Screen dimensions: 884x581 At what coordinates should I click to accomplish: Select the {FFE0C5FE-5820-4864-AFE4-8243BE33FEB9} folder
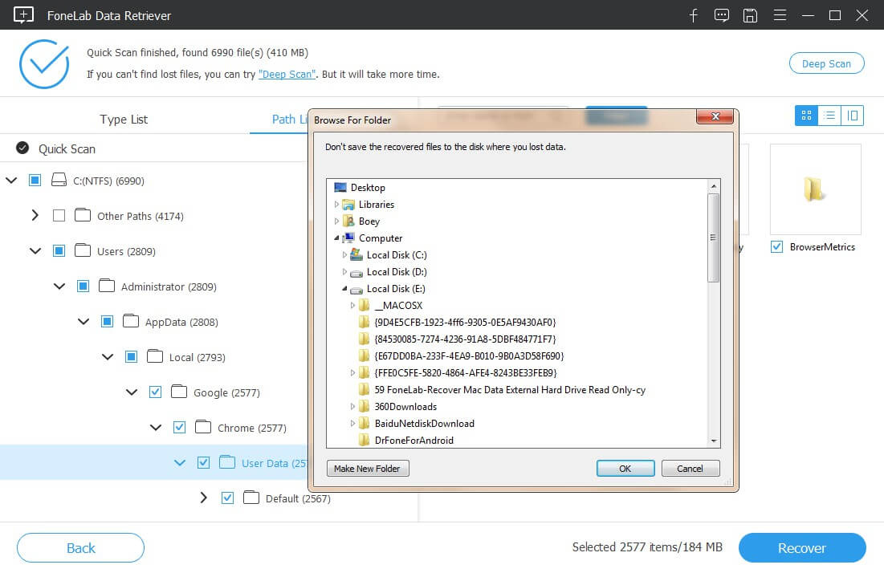coord(466,373)
